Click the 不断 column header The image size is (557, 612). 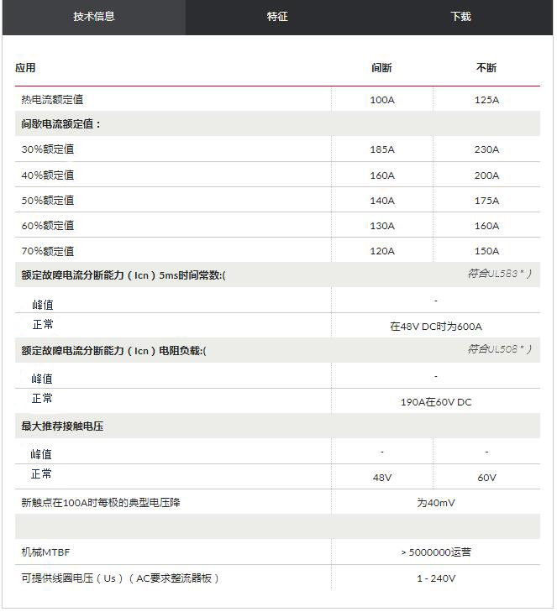pos(486,68)
